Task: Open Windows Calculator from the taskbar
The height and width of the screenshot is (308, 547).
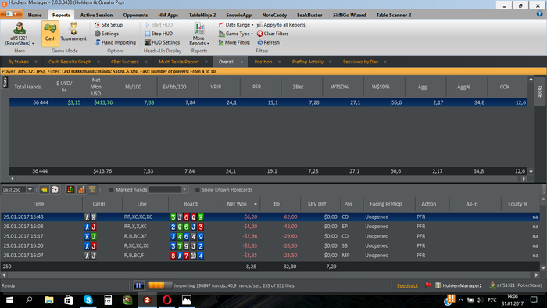Action: 108,300
